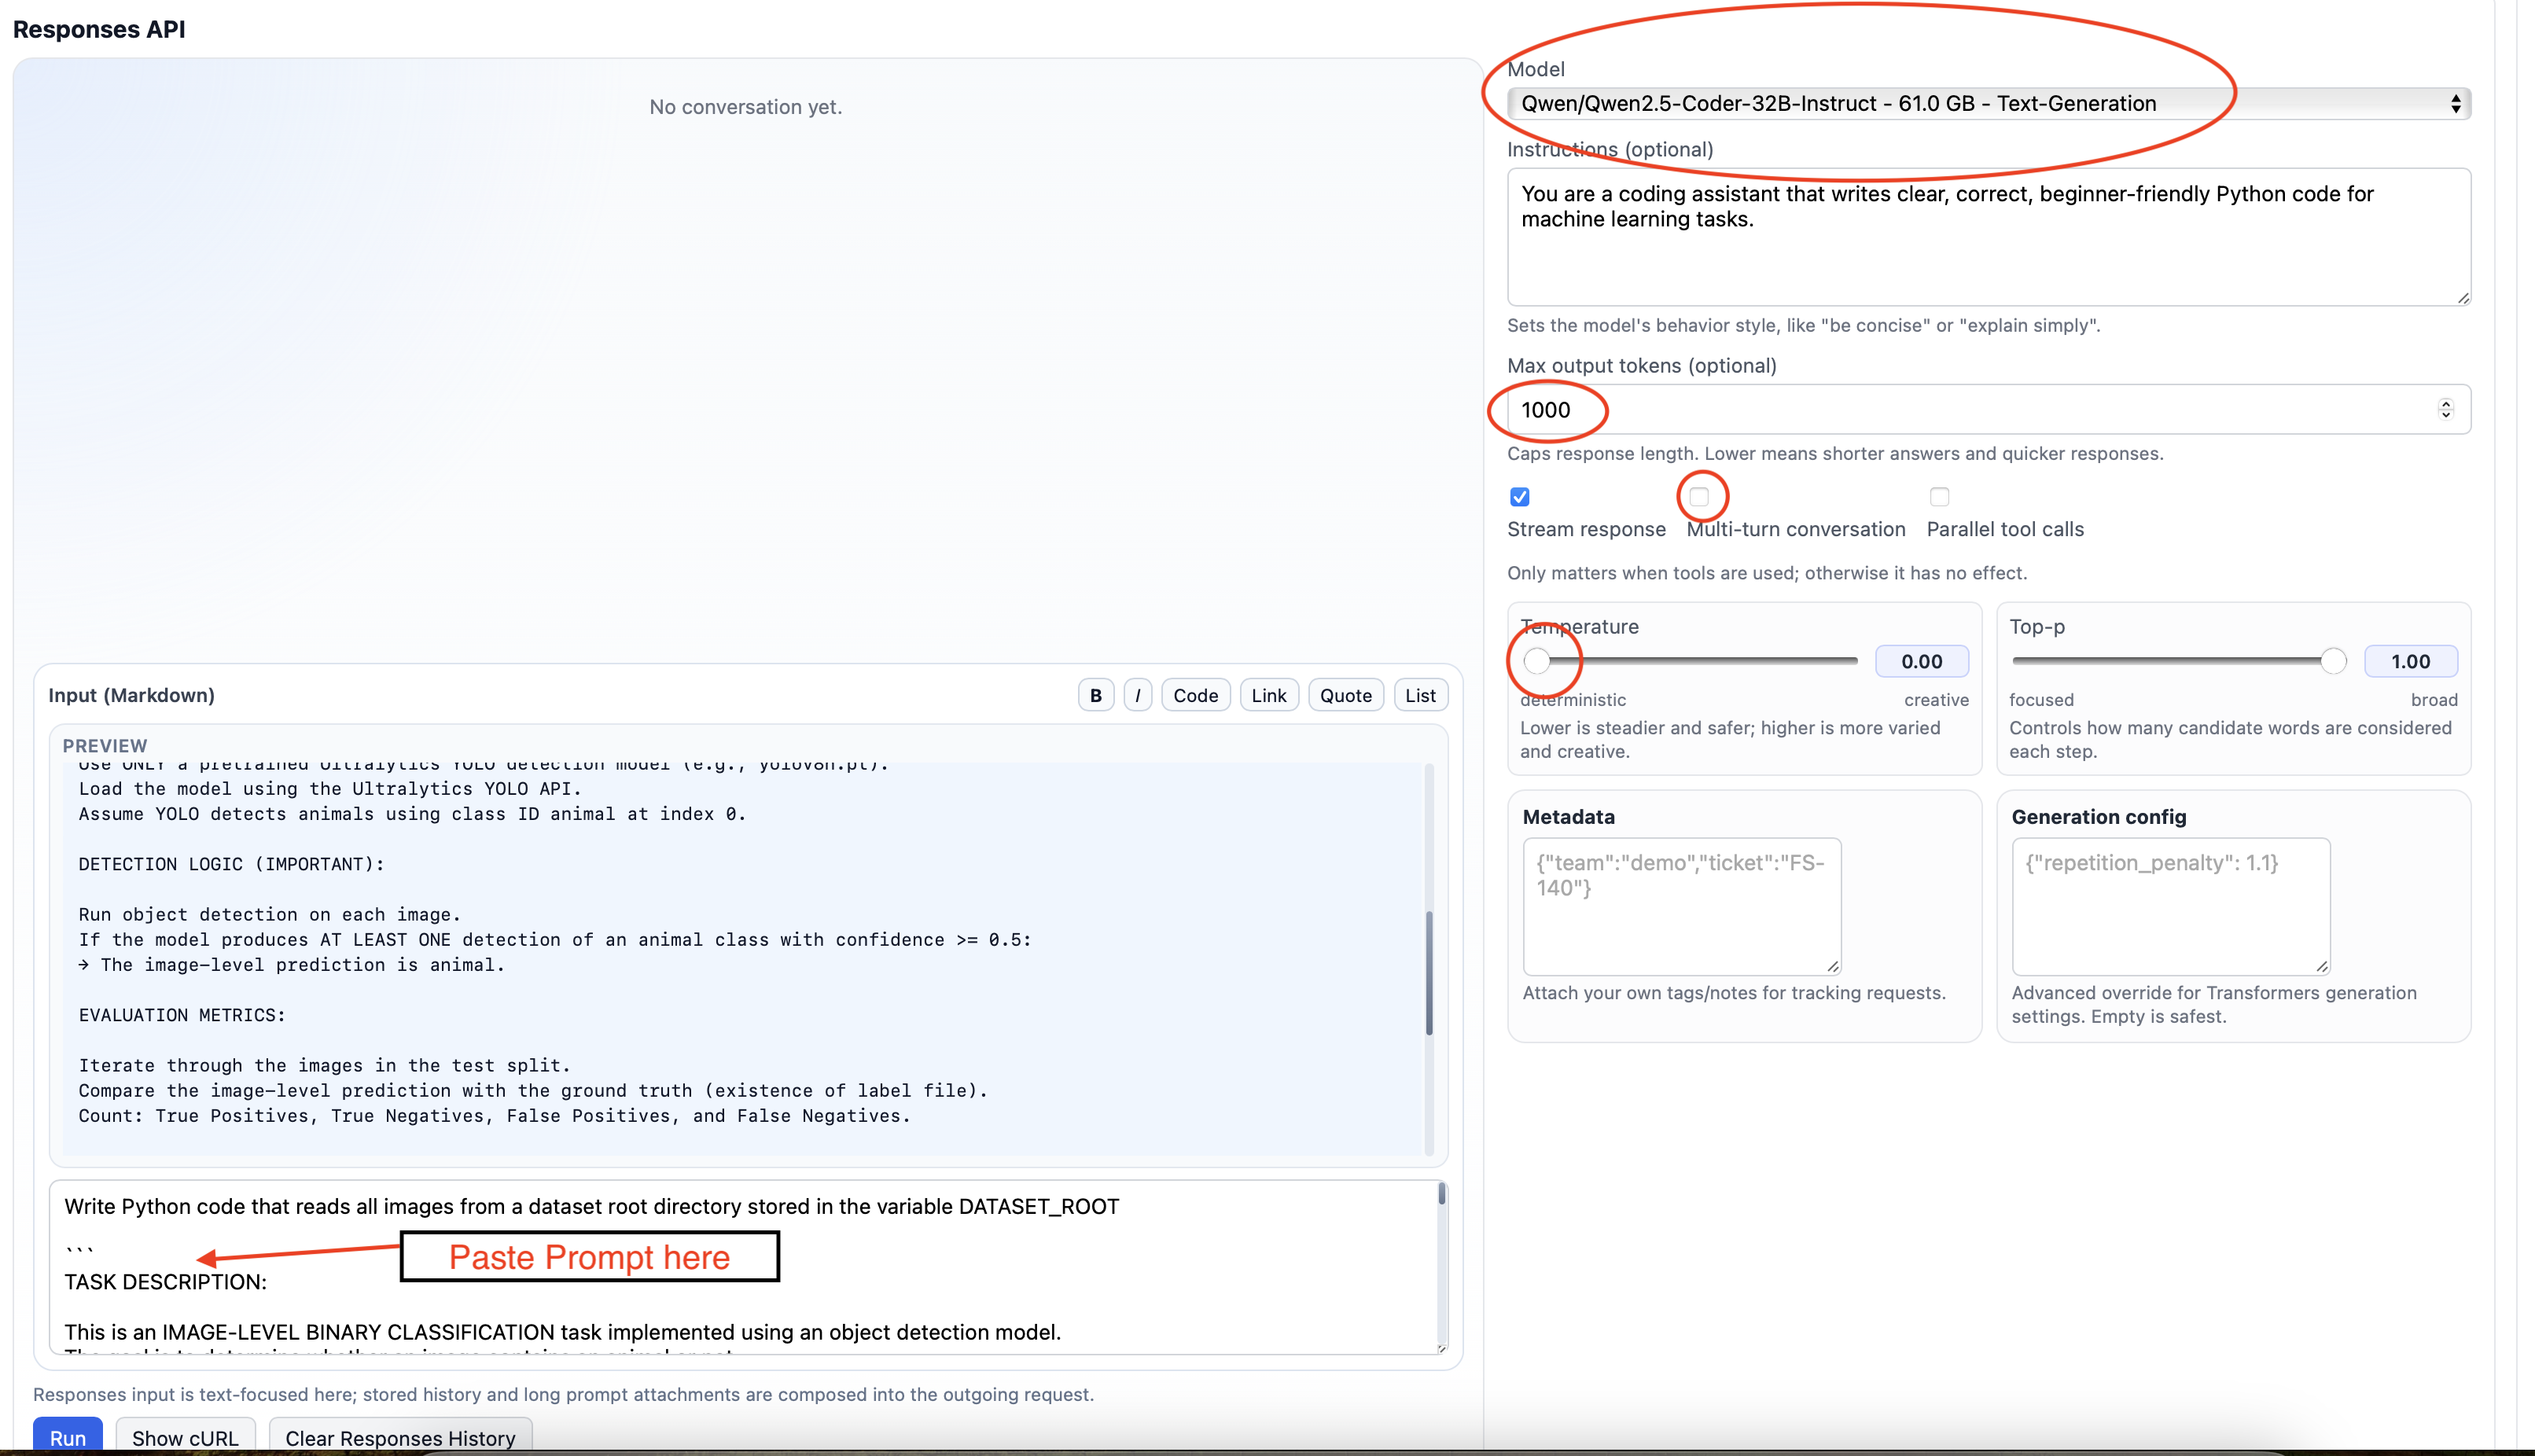Enable the Parallel tool calls checkbox
This screenshot has width=2535, height=1456.
1939,496
